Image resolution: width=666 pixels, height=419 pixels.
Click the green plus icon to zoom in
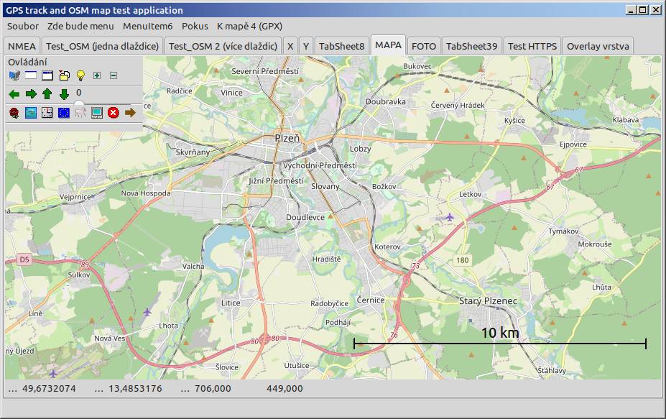click(x=97, y=75)
